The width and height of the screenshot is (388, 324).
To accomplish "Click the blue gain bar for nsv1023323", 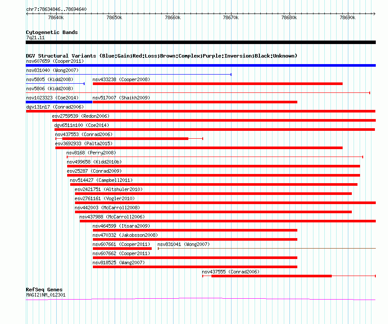I will pyautogui.click(x=59, y=102).
